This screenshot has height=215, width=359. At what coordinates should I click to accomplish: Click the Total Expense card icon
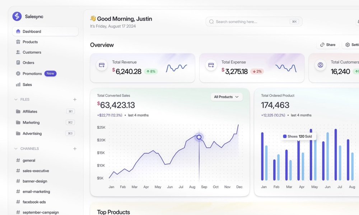pos(211,65)
